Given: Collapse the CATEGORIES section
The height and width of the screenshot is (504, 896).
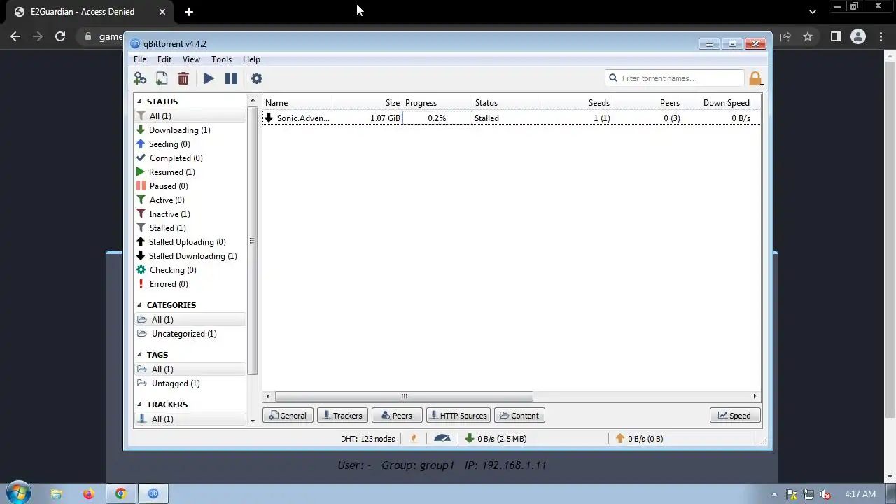Looking at the screenshot, I should [139, 305].
